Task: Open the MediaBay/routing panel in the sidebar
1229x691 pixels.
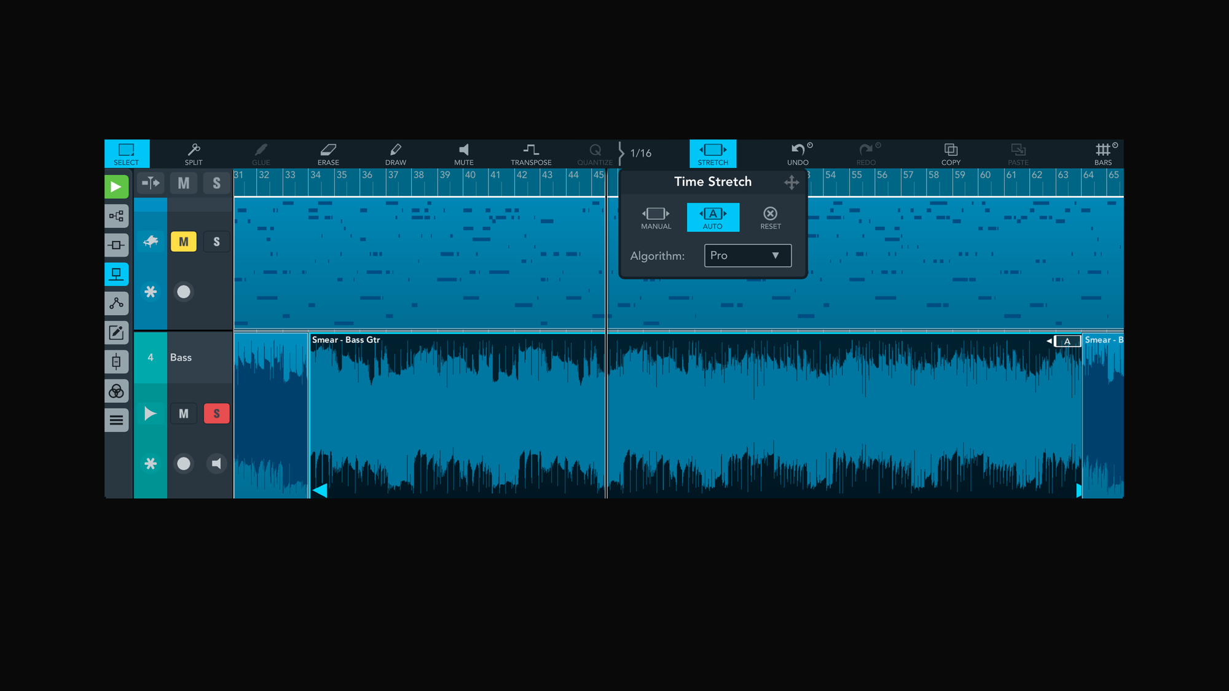Action: click(117, 216)
